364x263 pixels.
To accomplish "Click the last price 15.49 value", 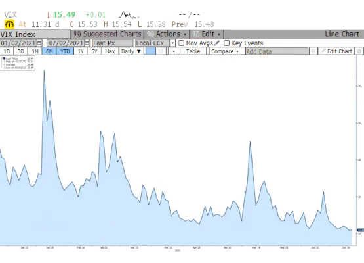I will click(64, 15).
